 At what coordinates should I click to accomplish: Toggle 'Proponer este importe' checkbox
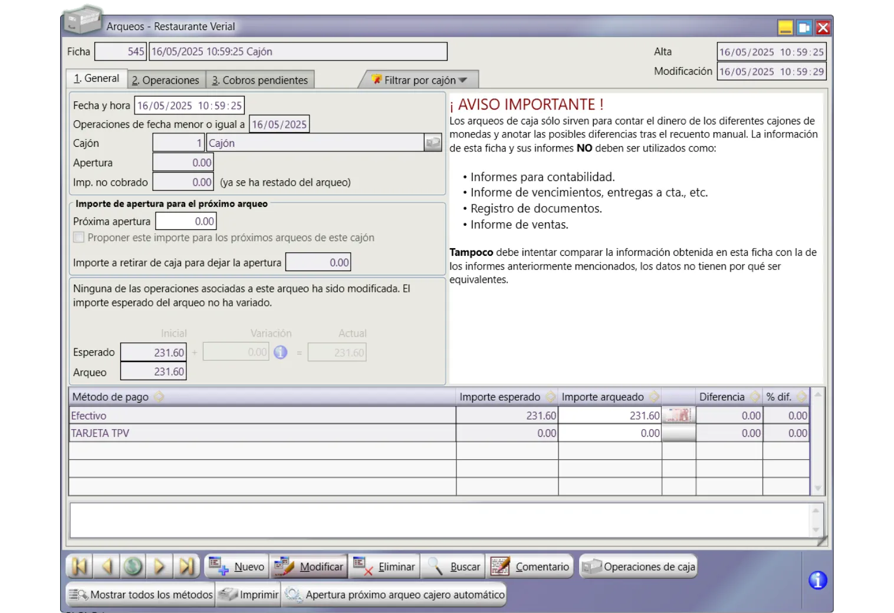[78, 238]
